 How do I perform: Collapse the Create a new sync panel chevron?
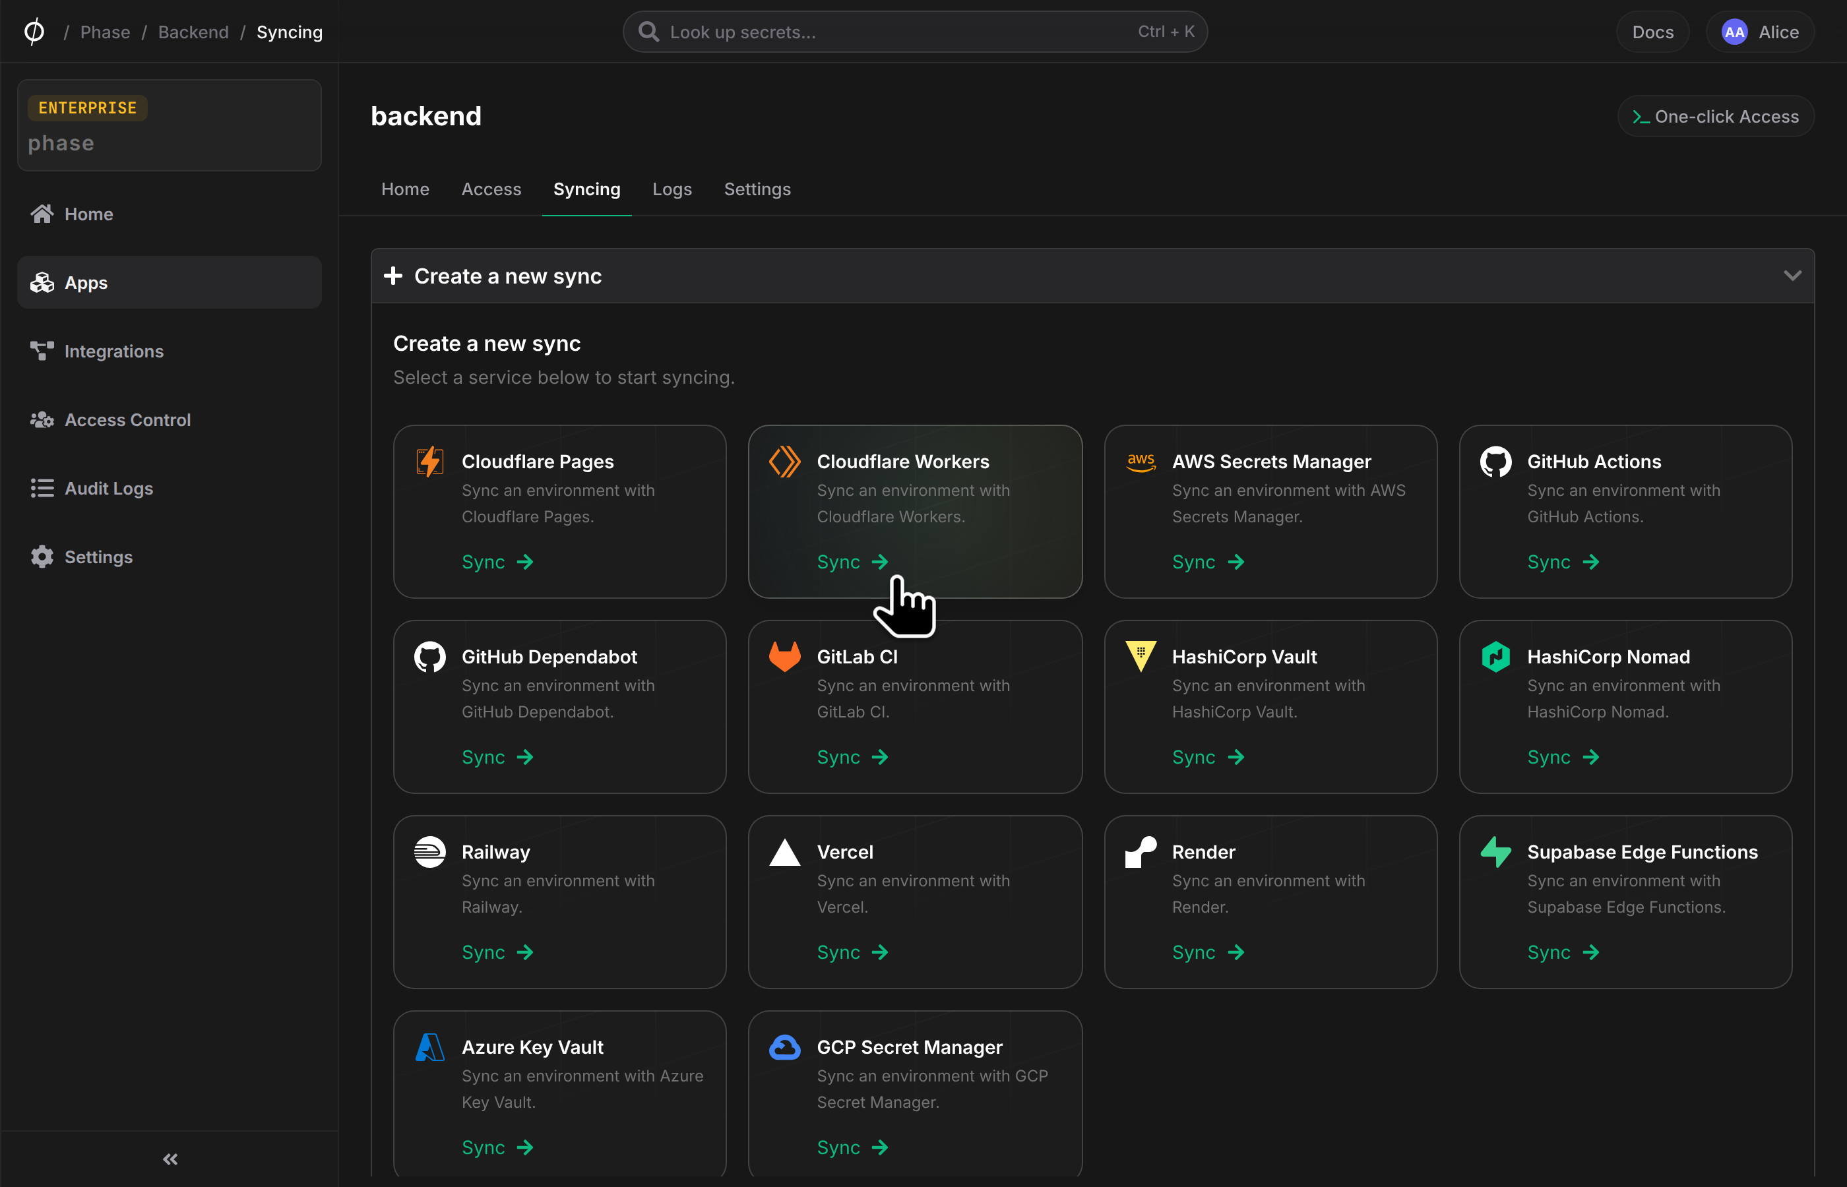pos(1792,275)
